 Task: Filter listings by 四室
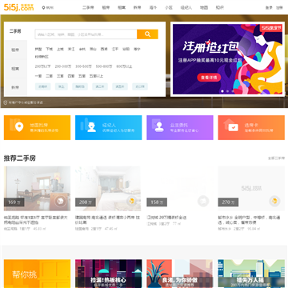point(71,76)
